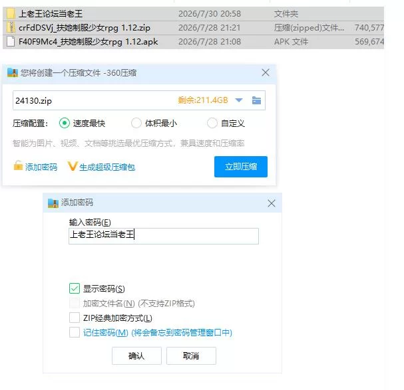Click the type cell 文件夹
Screen dimensions: 404x390
(x=286, y=14)
